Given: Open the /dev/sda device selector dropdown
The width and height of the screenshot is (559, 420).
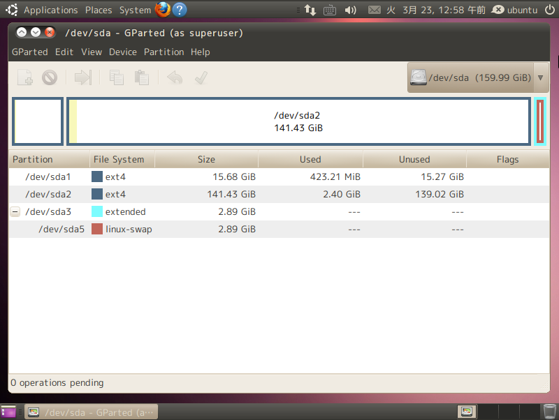Looking at the screenshot, I should click(x=478, y=77).
